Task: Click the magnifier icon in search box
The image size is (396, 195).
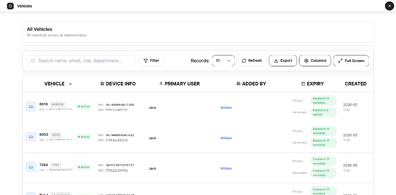Action: pyautogui.click(x=33, y=60)
